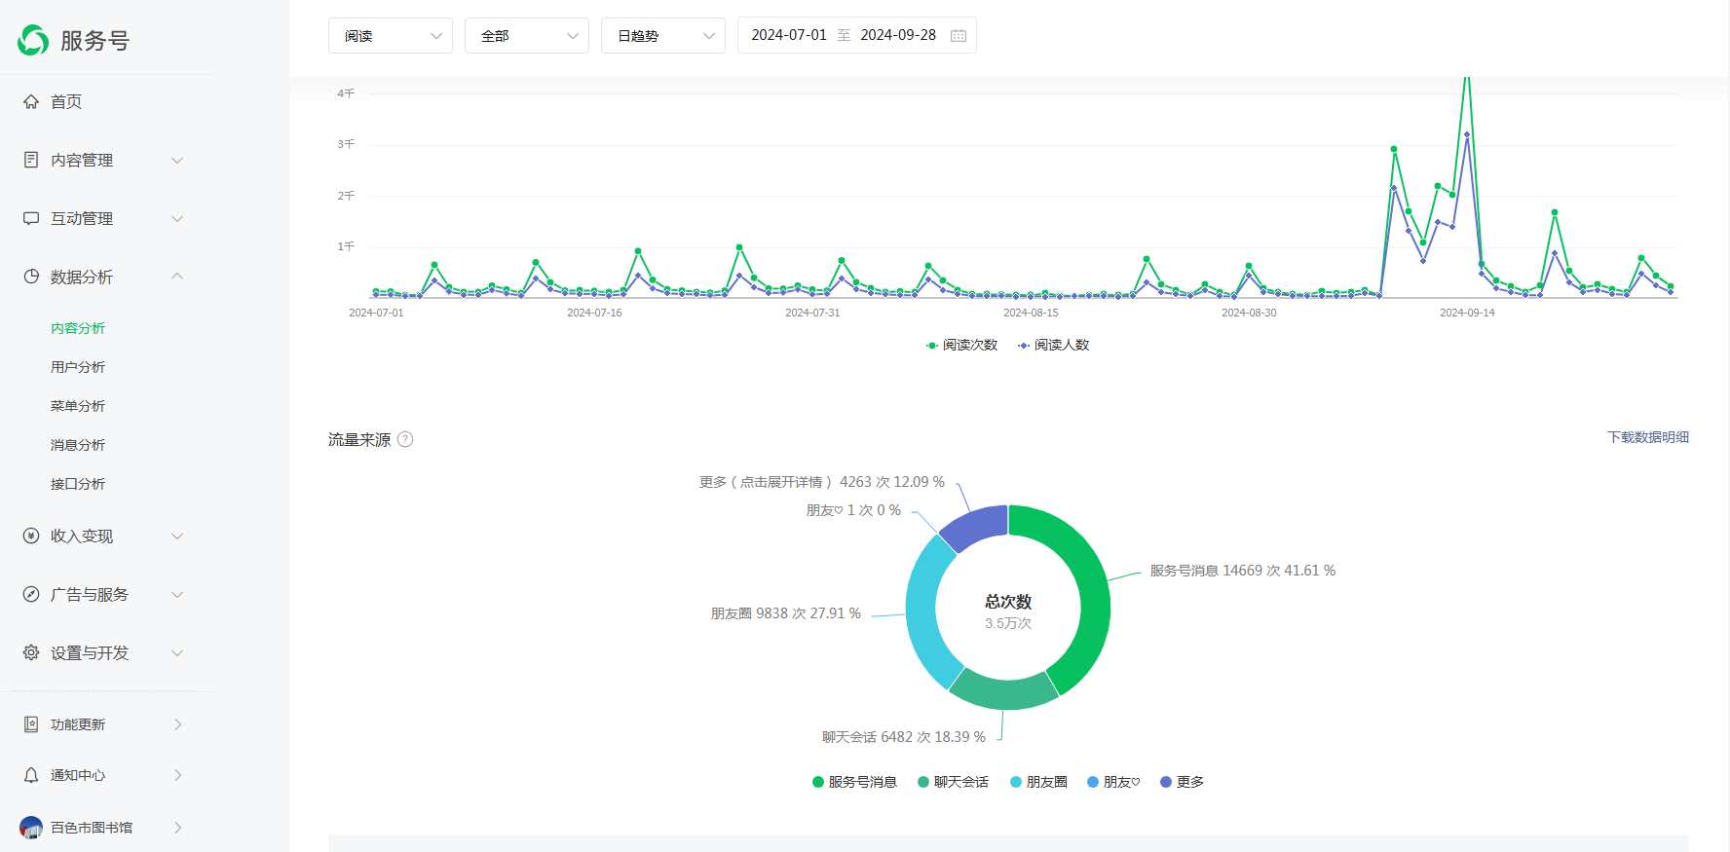Click 总次数 3.5万次 donut center
Screen dimensions: 1730x852
1008,611
